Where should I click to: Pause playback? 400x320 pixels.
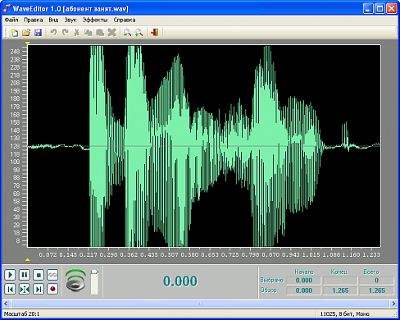click(x=25, y=275)
